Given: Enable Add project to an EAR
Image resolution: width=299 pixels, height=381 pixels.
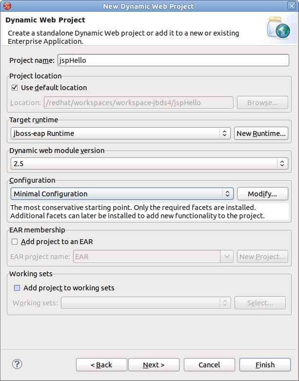Looking at the screenshot, I should (x=15, y=242).
